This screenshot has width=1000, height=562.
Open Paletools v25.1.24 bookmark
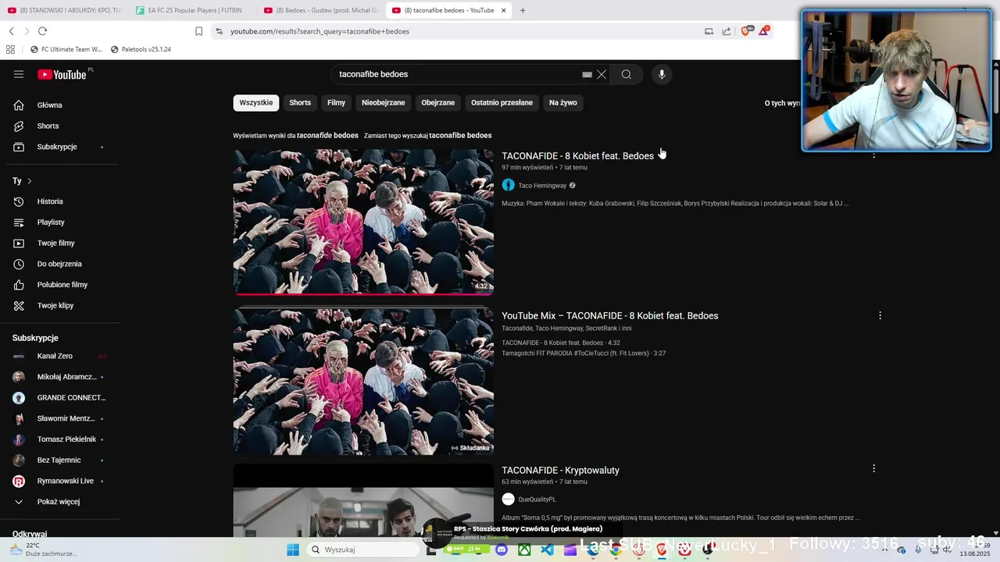click(141, 49)
